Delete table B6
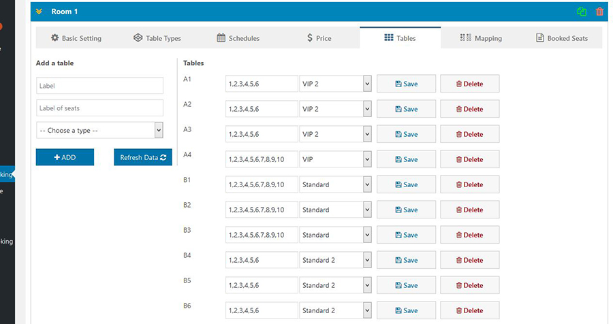This screenshot has width=613, height=324. (469, 310)
